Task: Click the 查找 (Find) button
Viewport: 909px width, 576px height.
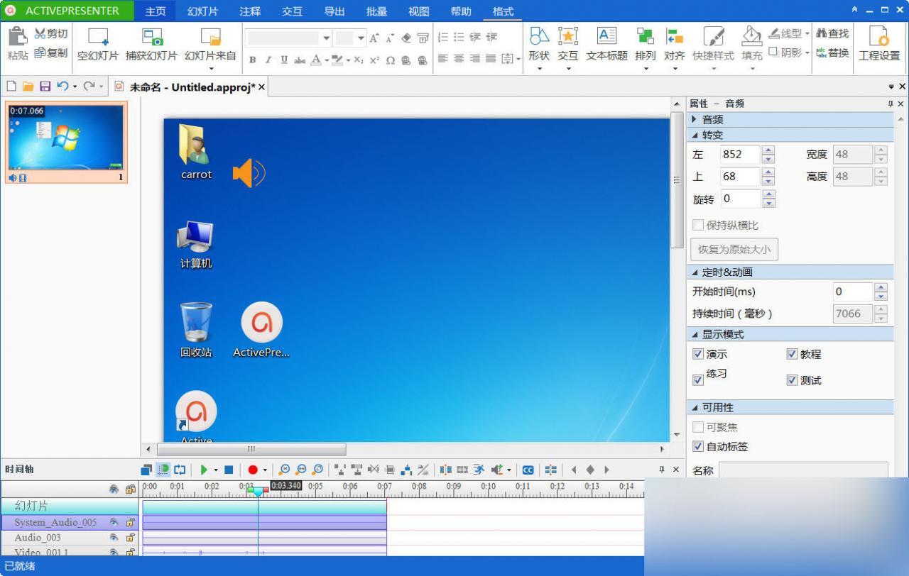Action: tap(832, 33)
